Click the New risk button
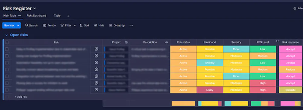The height and width of the screenshot is (110, 303). pos(9,25)
